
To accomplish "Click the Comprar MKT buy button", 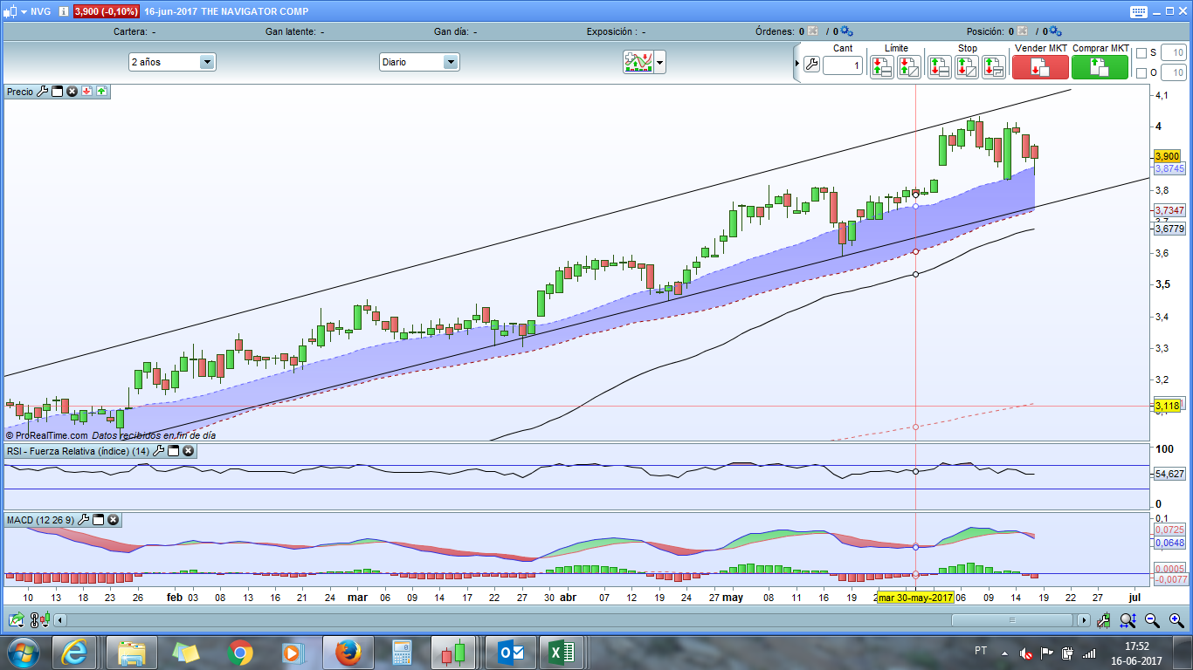I will point(1100,67).
